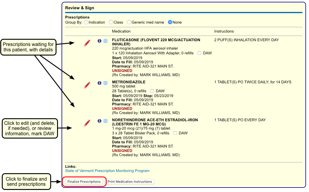Edit the Metronidazole prescription with the pencil icon
309x192 pixels.
[87, 85]
